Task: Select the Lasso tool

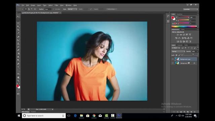Action: (x=18, y=23)
